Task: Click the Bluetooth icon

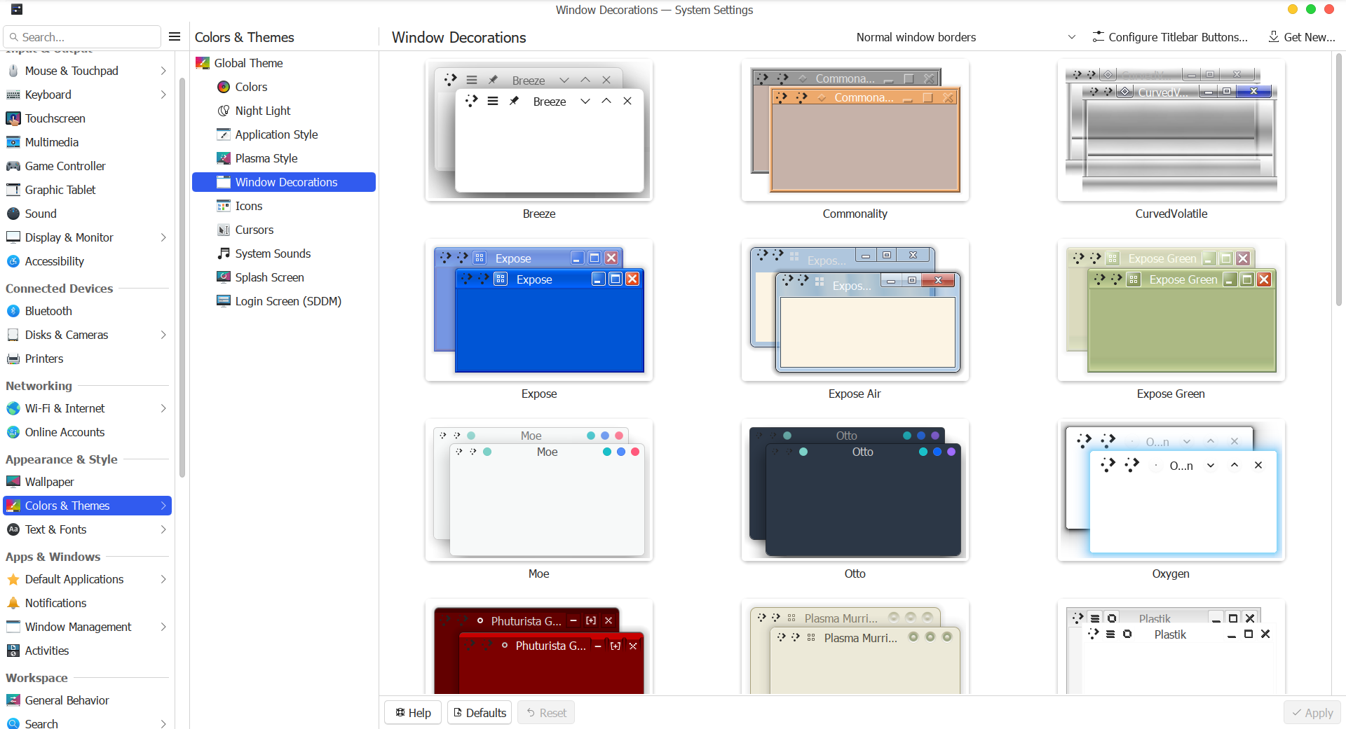Action: pyautogui.click(x=13, y=311)
